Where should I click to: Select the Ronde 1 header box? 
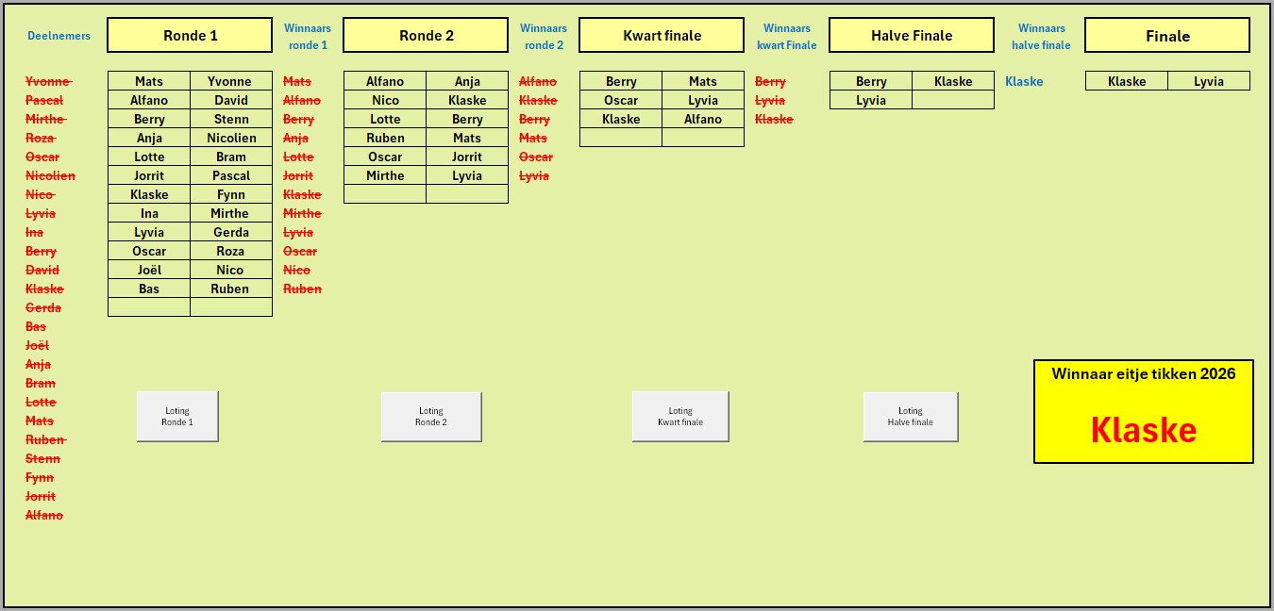pos(190,36)
